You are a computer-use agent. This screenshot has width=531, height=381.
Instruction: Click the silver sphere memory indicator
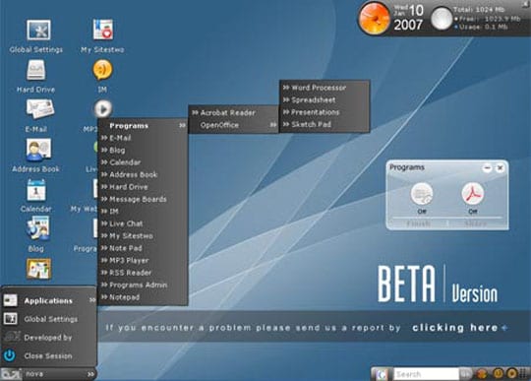point(442,19)
